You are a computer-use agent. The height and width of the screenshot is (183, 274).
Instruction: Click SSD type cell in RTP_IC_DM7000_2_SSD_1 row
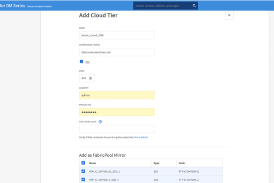(x=156, y=180)
